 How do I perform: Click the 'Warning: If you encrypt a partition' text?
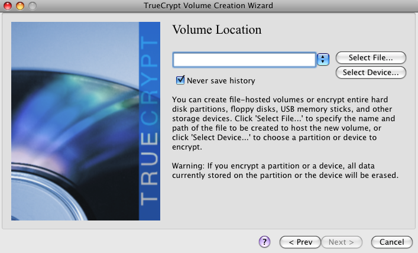pyautogui.click(x=285, y=170)
